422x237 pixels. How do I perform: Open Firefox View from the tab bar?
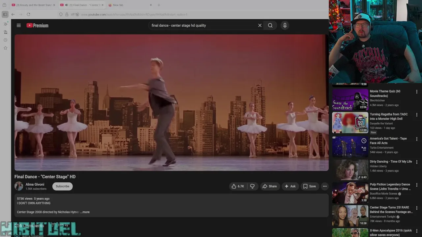[x=4, y=5]
